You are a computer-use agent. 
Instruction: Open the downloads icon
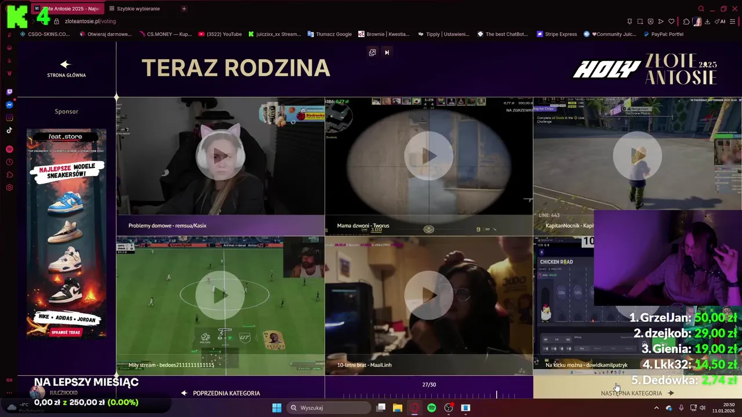[x=707, y=21]
